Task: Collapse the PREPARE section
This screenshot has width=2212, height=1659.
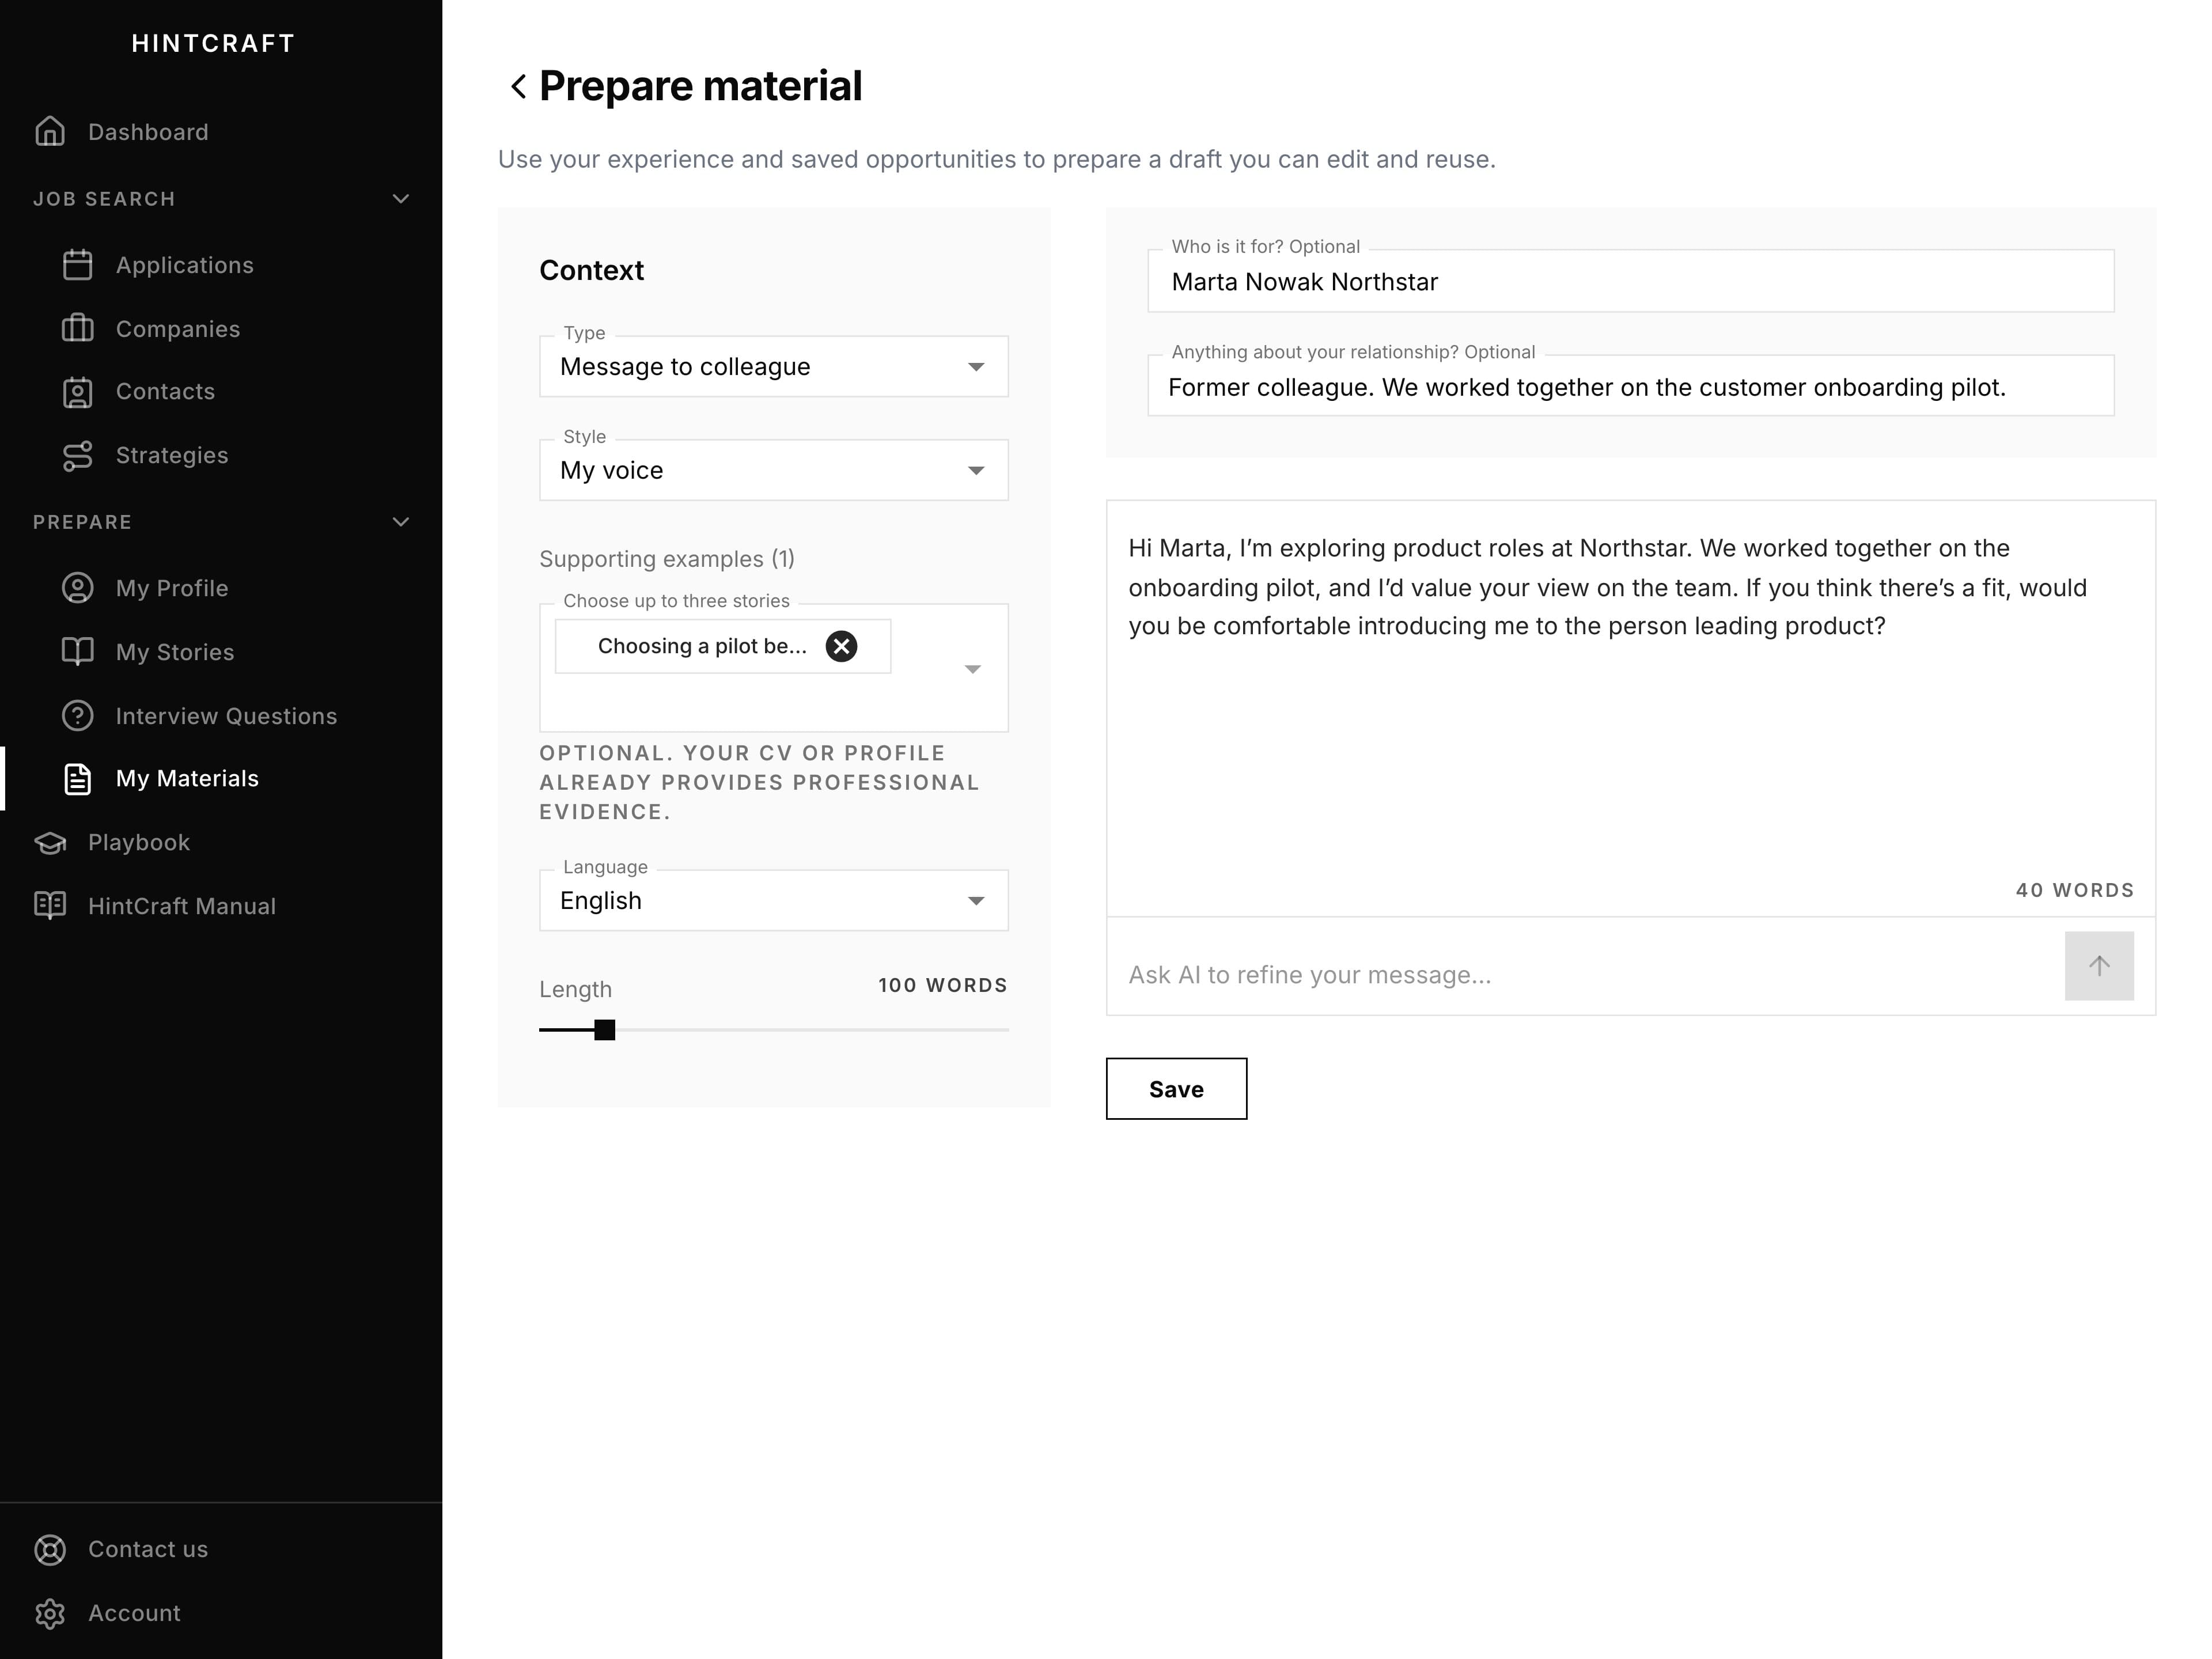Action: point(401,522)
